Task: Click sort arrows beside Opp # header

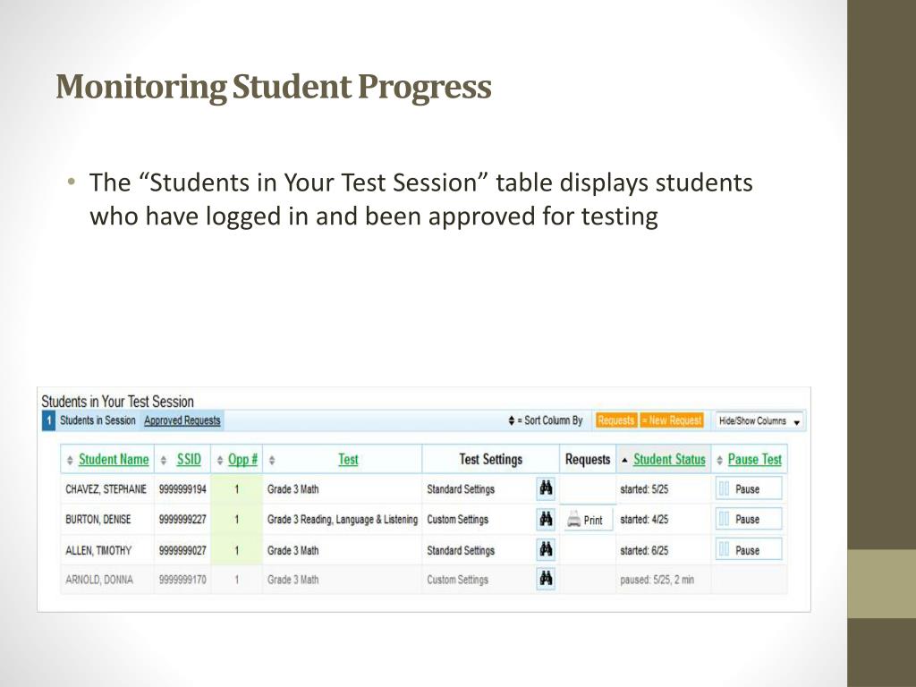Action: [220, 461]
